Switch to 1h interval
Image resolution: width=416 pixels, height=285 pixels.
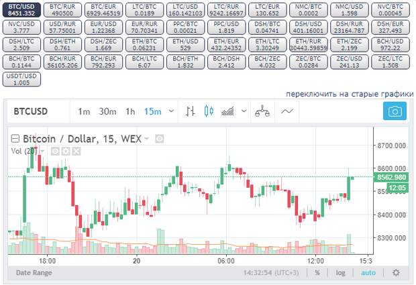130,111
